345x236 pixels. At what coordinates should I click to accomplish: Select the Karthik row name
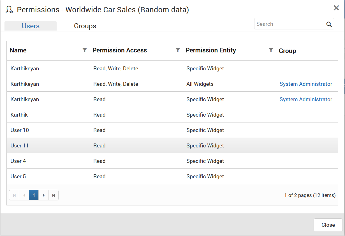coord(19,115)
